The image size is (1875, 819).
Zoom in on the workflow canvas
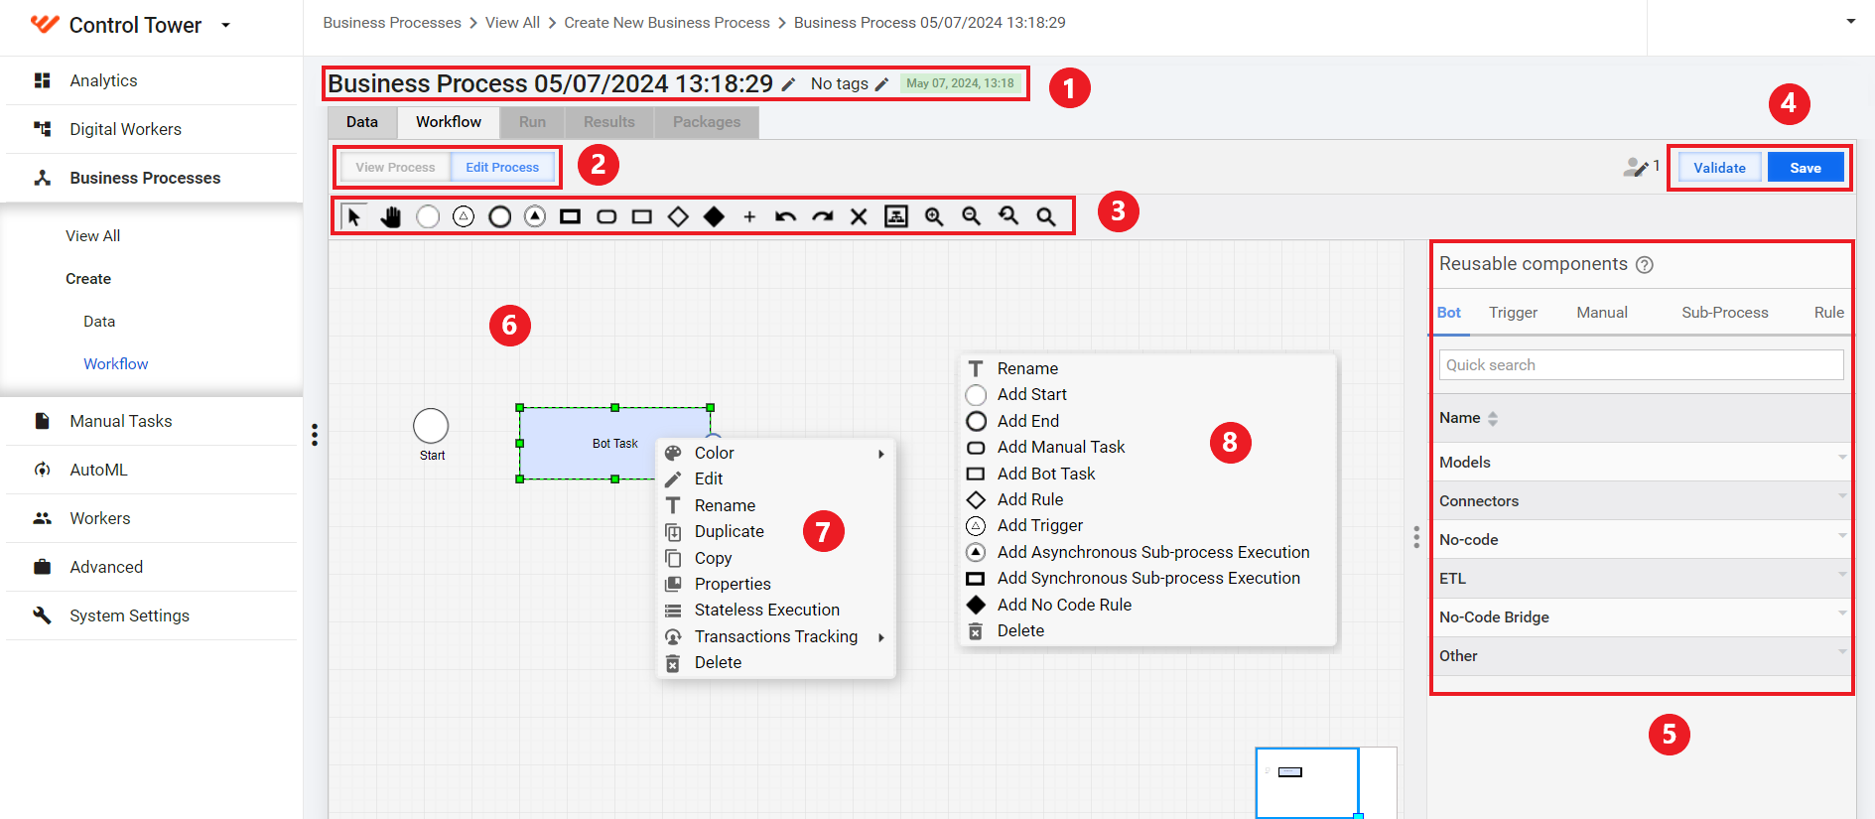click(934, 216)
